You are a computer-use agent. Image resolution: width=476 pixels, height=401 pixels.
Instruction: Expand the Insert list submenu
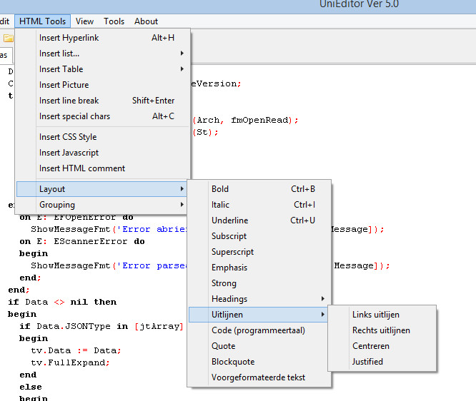click(x=59, y=54)
